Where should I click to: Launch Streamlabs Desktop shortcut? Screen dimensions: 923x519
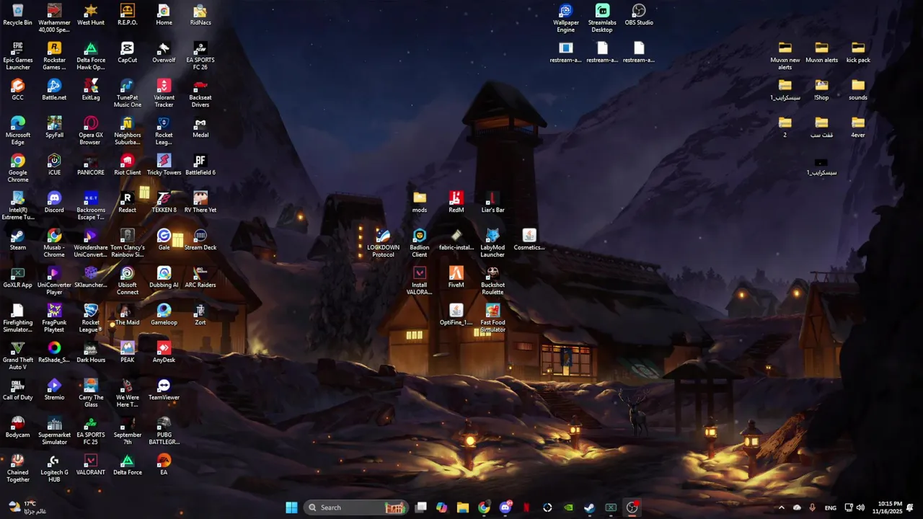tap(602, 19)
